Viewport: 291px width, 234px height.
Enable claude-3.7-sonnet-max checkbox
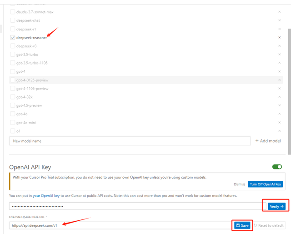click(12, 12)
